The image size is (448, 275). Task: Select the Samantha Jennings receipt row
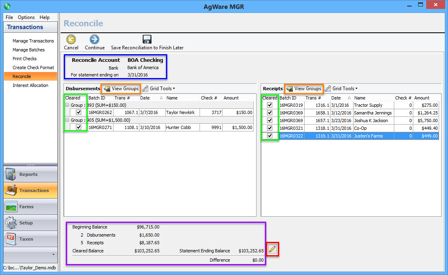tap(372, 113)
